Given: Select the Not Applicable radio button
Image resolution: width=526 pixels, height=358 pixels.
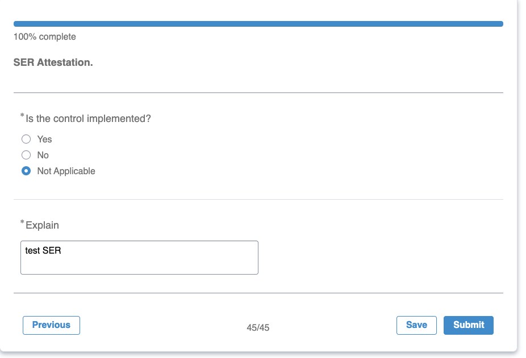Looking at the screenshot, I should (26, 171).
